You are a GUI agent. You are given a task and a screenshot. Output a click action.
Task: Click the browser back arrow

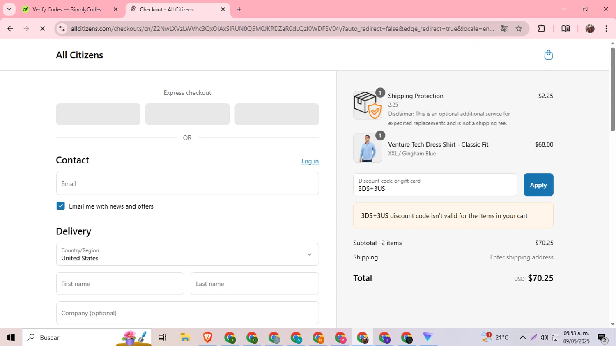(x=10, y=29)
